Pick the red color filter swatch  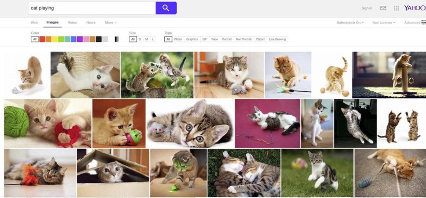click(42, 39)
